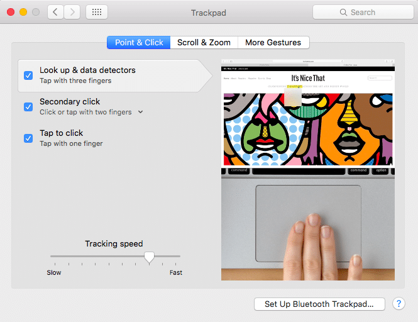Image resolution: width=418 pixels, height=322 pixels.
Task: Click the Fast label under slider
Action: tap(176, 272)
